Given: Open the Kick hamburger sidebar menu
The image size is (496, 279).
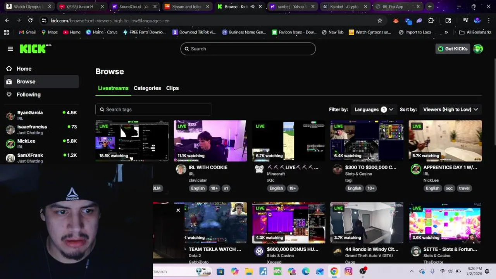Looking at the screenshot, I should coord(10,49).
